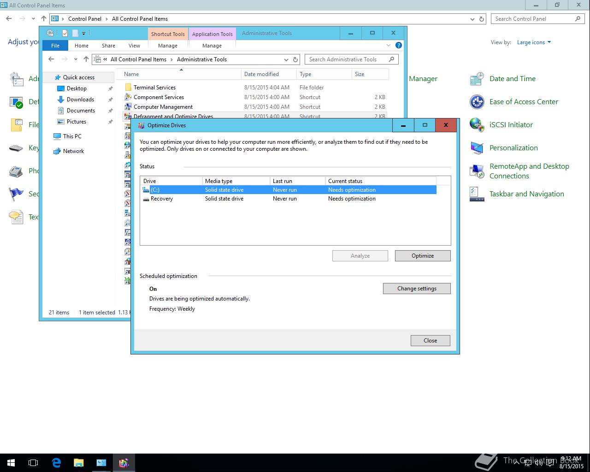Open Manage tab under Shortcut Tools
Image resolution: width=590 pixels, height=472 pixels.
point(168,46)
